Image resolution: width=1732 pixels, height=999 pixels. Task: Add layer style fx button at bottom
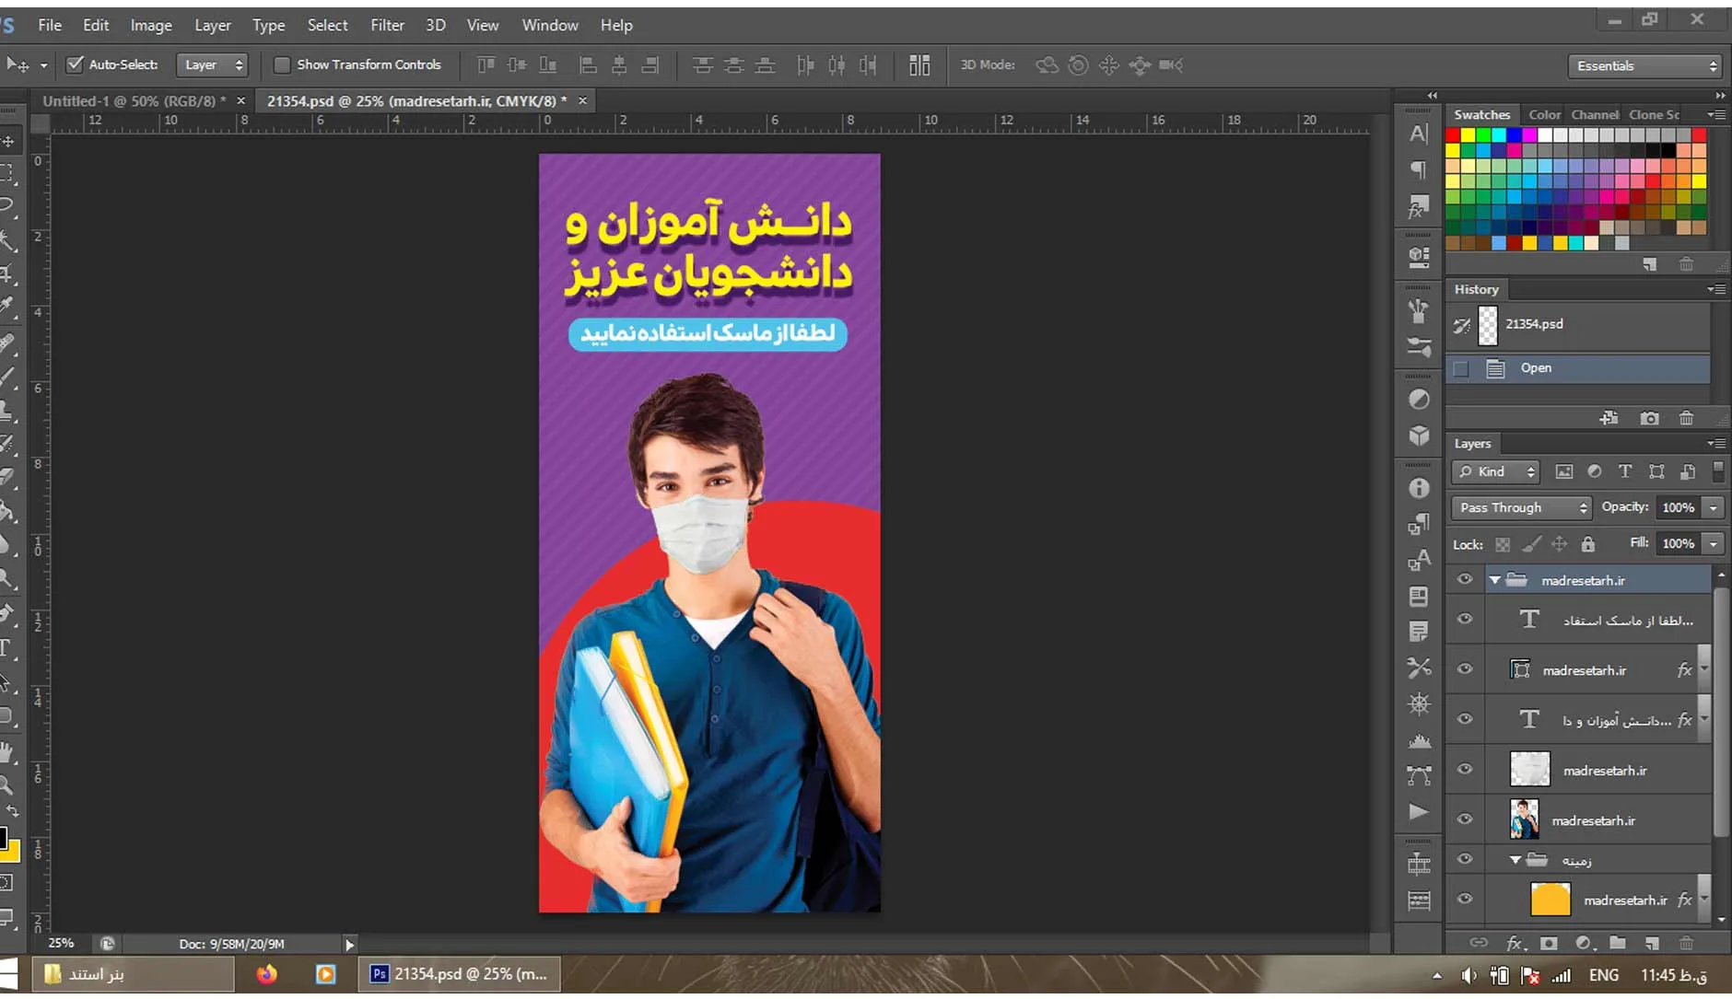click(1515, 943)
